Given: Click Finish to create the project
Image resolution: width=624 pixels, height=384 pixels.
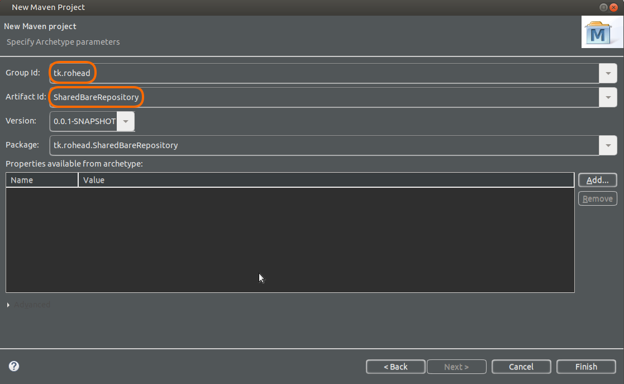Looking at the screenshot, I should (586, 367).
